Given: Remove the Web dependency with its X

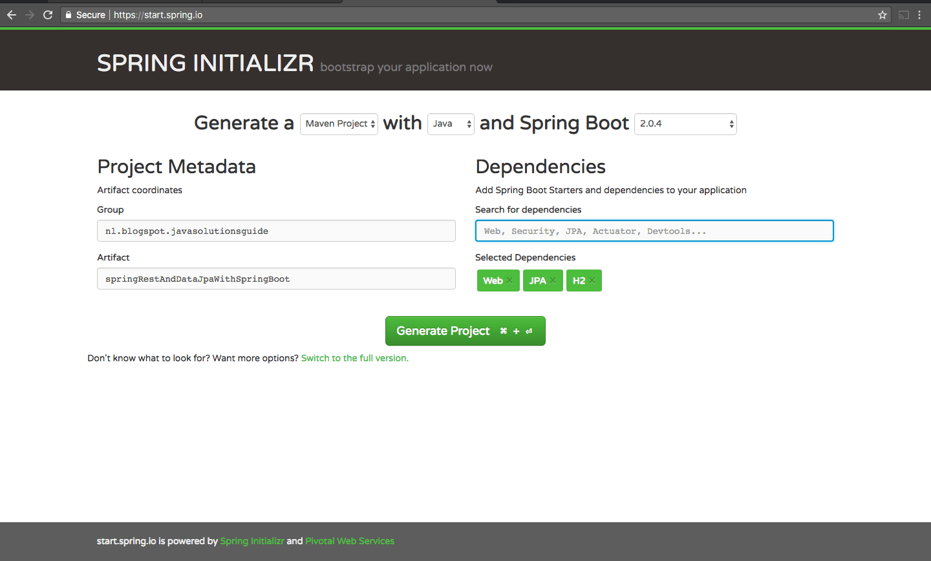Looking at the screenshot, I should coord(509,280).
